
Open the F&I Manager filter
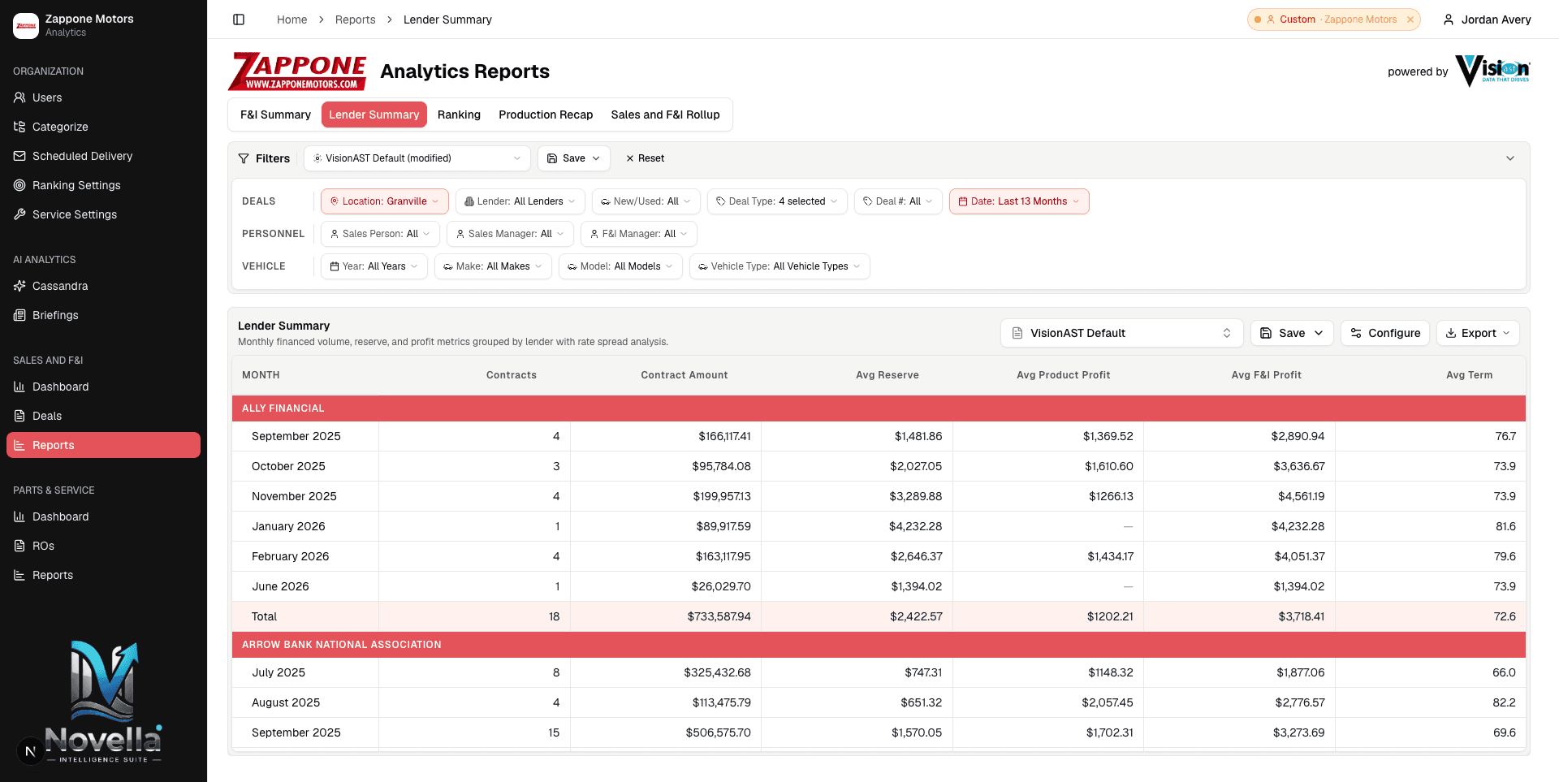point(639,234)
